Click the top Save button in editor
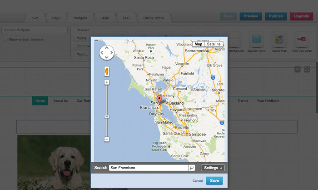 229,16
